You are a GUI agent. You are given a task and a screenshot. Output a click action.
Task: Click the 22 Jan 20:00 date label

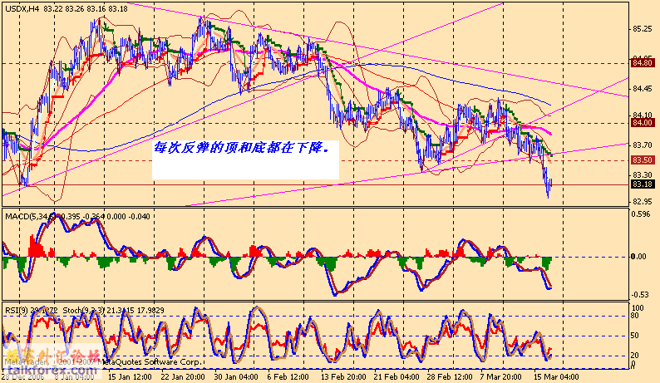coord(183,376)
